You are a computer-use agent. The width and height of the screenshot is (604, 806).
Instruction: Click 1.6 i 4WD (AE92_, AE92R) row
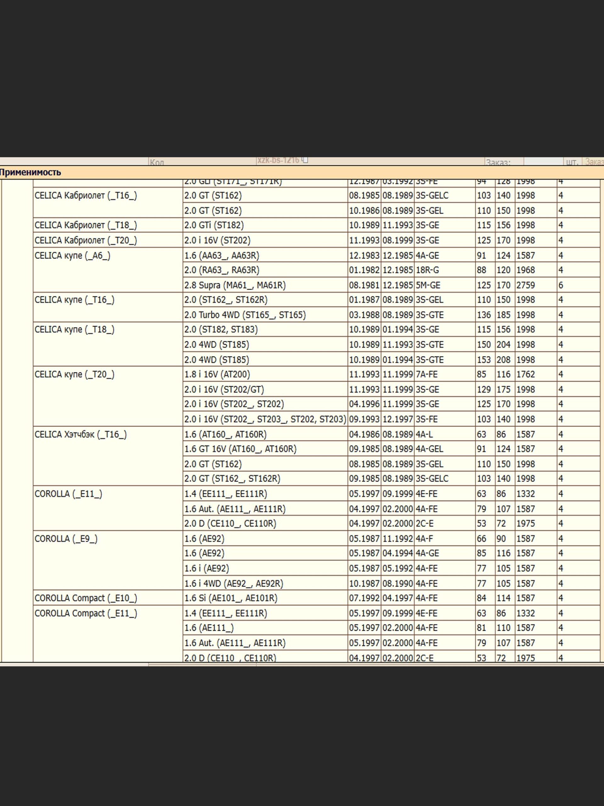(233, 583)
